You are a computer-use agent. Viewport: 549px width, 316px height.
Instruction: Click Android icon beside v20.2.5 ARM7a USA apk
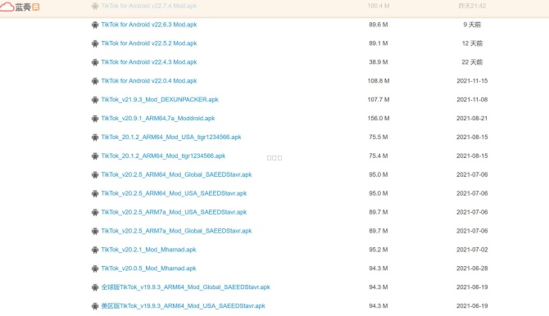[x=95, y=212]
